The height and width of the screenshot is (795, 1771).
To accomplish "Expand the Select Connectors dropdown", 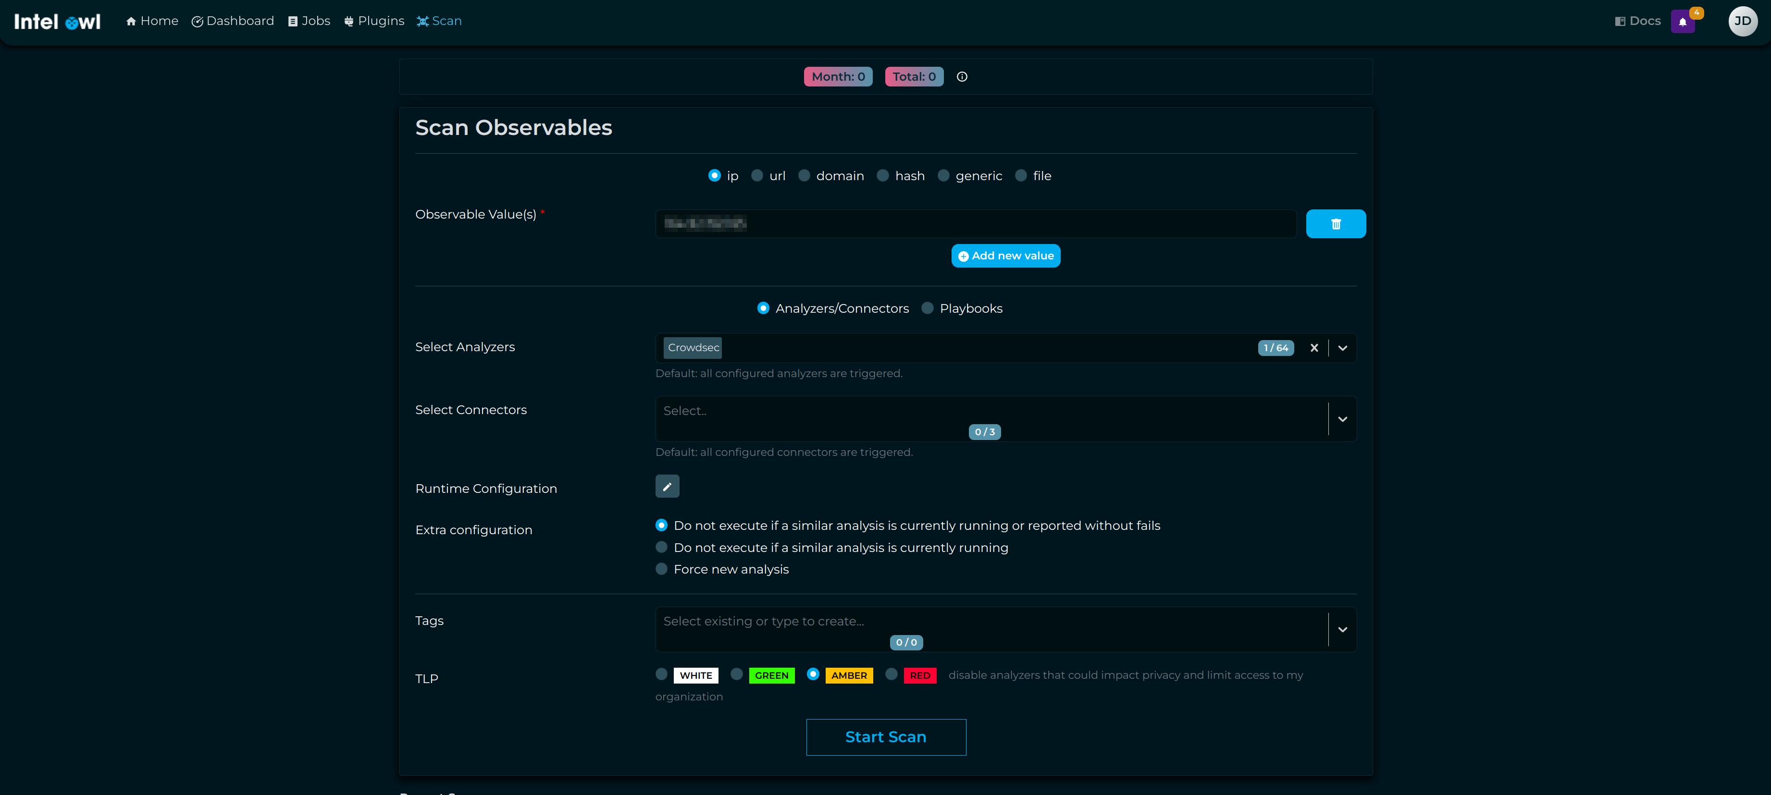I will click(1342, 419).
